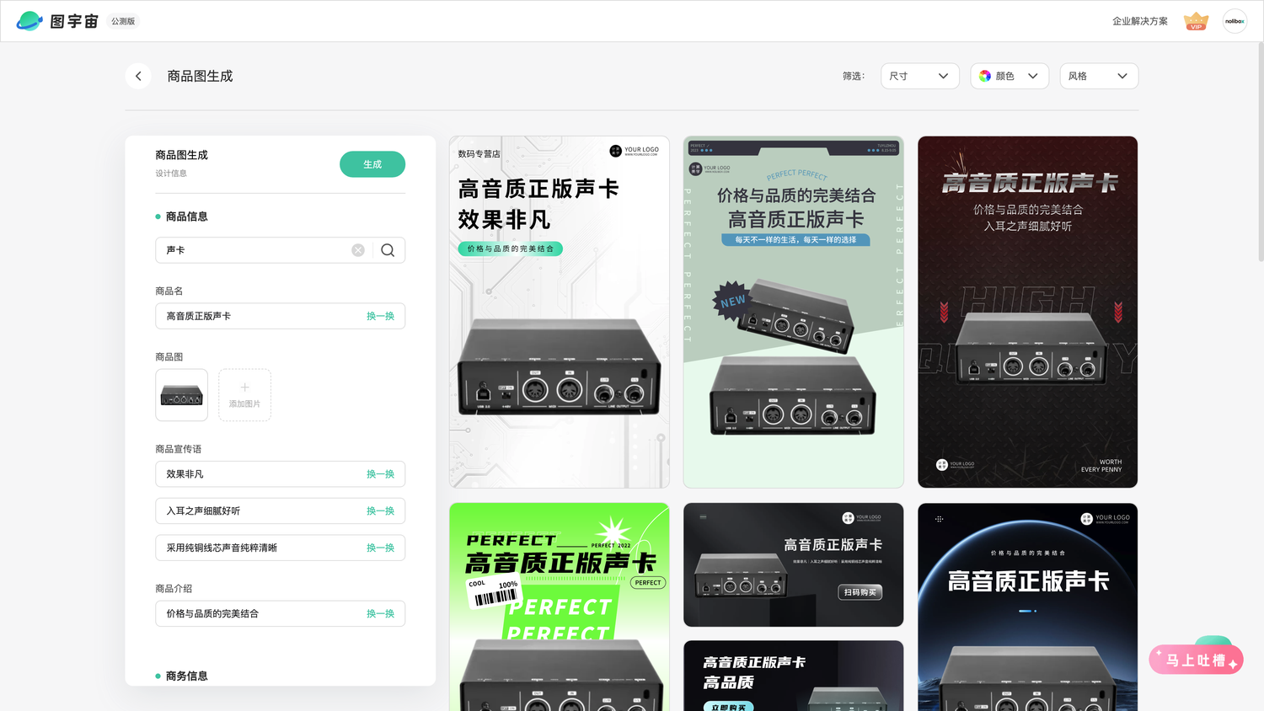The height and width of the screenshot is (711, 1264).
Task: Shuffle the slogan 效果非凡
Action: click(380, 474)
